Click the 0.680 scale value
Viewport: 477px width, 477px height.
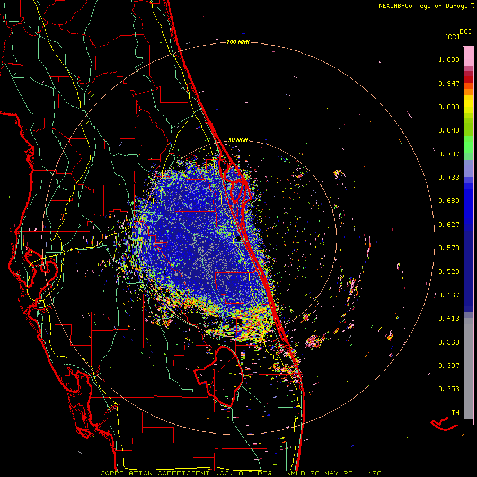pos(449,201)
